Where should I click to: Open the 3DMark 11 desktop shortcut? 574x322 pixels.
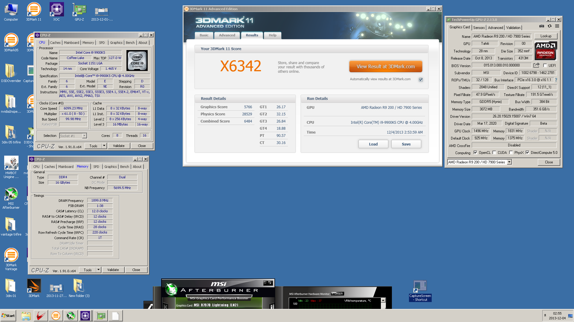(x=34, y=12)
